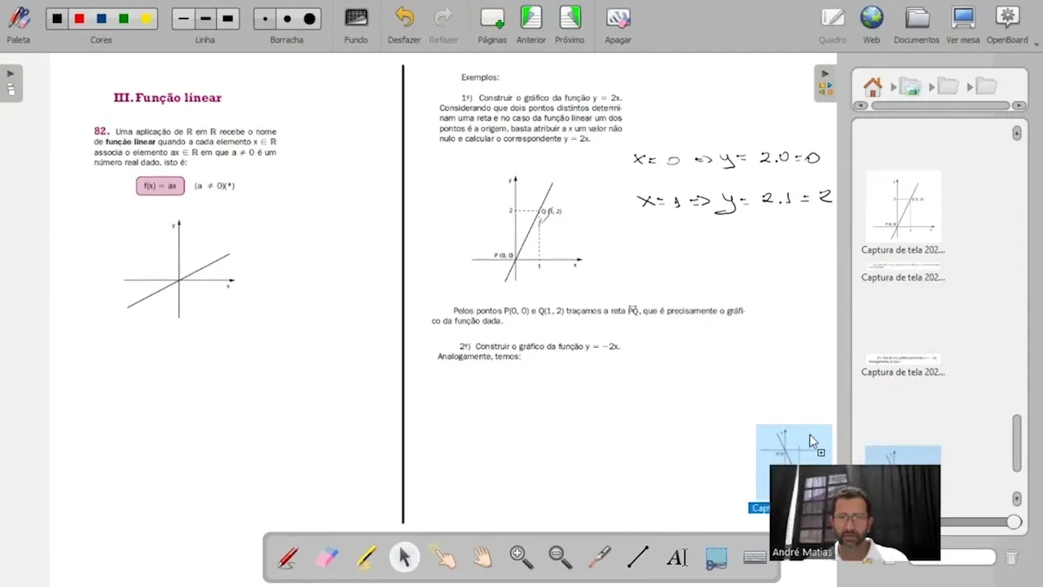Click the Exemplos: text on page
The image size is (1043, 587).
(x=480, y=77)
